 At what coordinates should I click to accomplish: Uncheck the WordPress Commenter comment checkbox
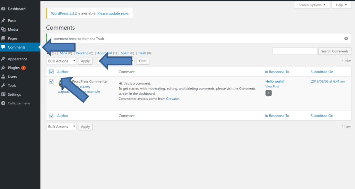tap(51, 82)
